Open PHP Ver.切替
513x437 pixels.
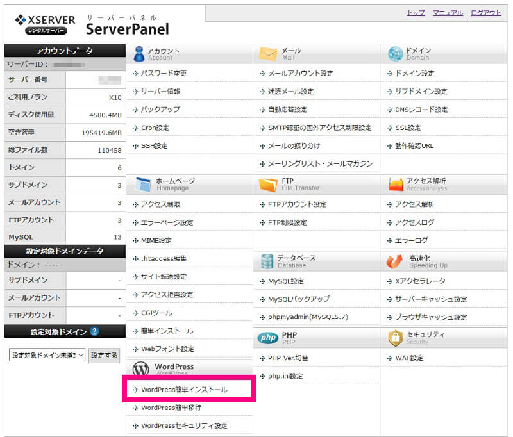tap(288, 358)
